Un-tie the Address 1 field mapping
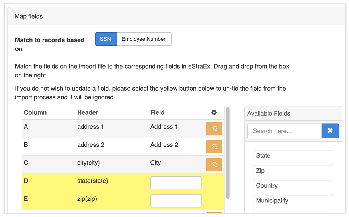349x217 pixels. tap(214, 129)
